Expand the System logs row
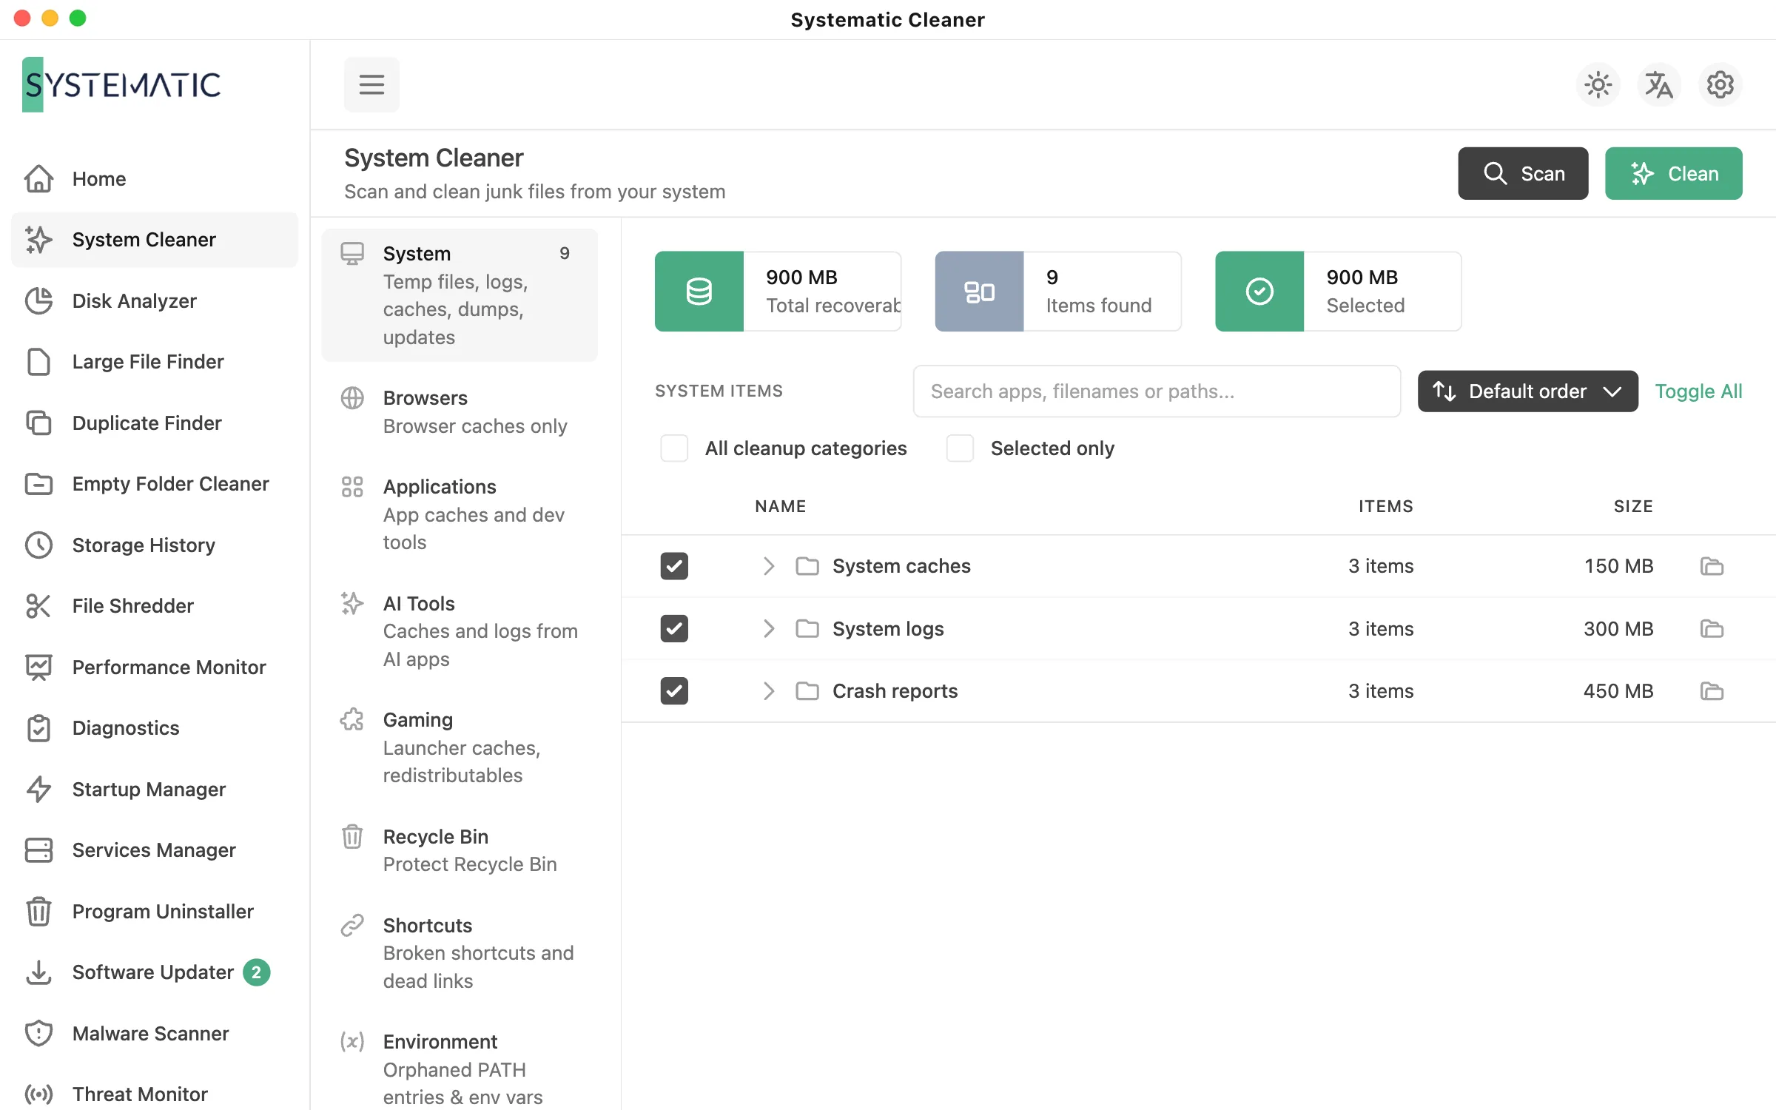Viewport: 1776px width, 1110px height. click(769, 629)
